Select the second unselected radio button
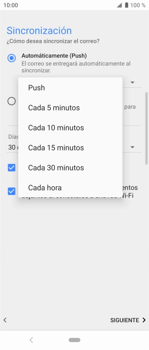149x350 pixels. 11,101
